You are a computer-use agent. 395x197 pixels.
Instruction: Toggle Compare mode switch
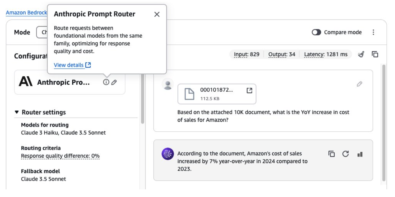(x=316, y=32)
